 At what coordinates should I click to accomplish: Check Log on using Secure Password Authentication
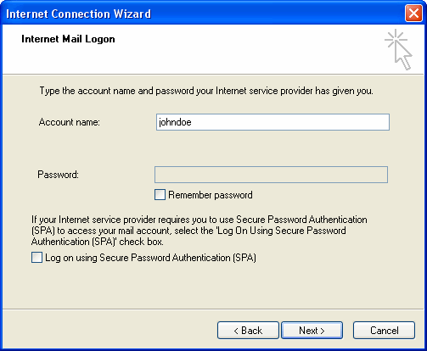pyautogui.click(x=37, y=258)
